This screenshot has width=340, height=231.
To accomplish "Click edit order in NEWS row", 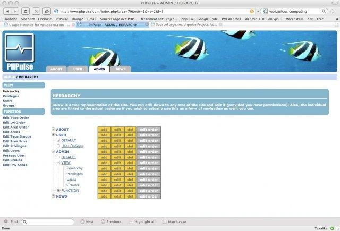I will [x=149, y=196].
